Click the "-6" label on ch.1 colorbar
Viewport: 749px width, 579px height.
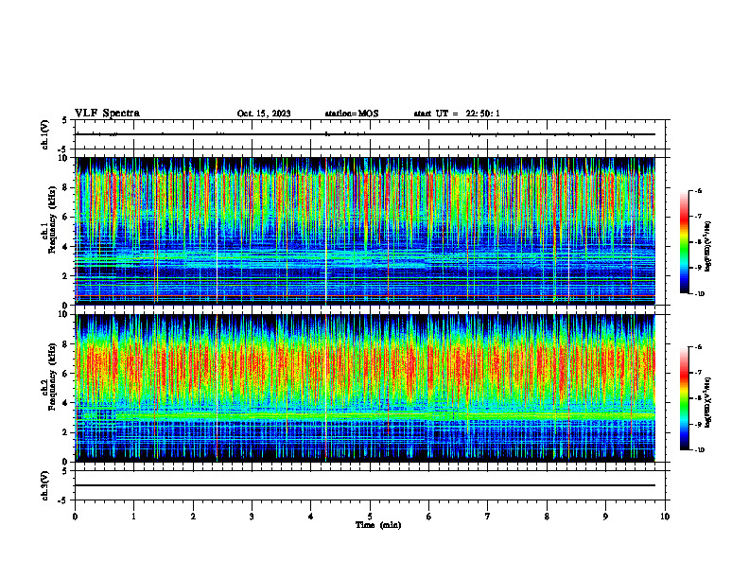698,191
